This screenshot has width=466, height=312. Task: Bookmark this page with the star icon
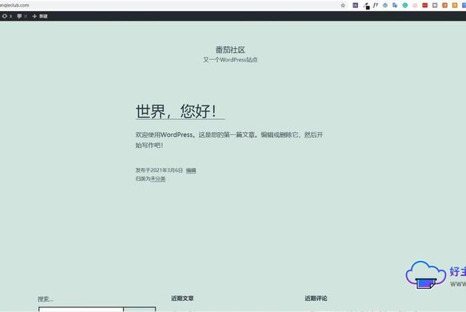tap(343, 5)
